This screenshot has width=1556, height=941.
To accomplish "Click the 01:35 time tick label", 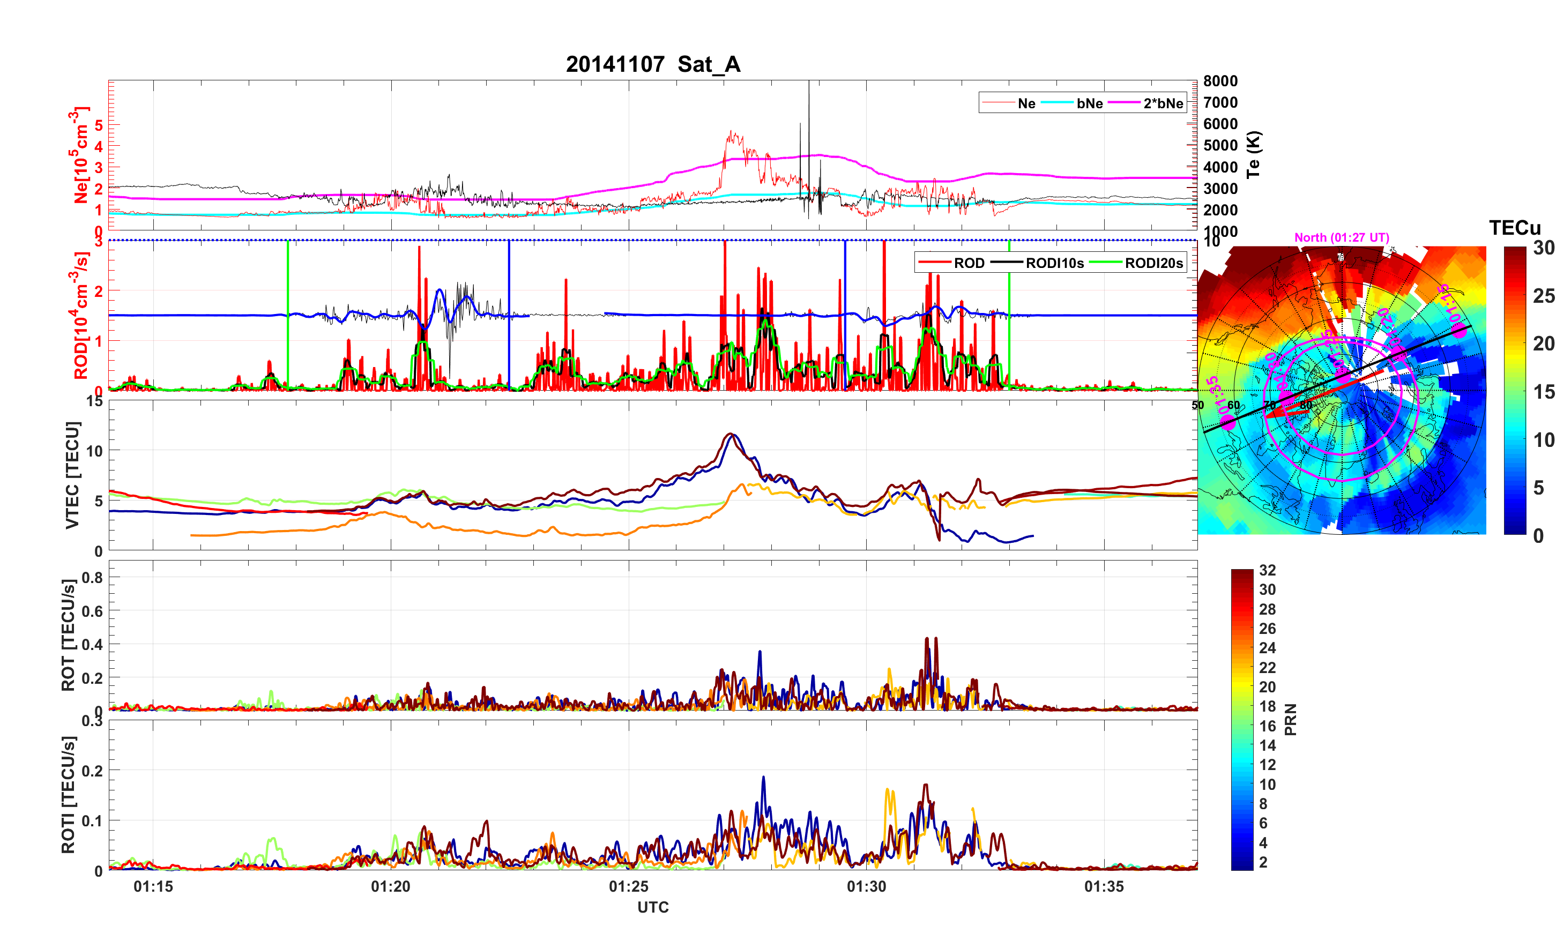I will point(1104,886).
